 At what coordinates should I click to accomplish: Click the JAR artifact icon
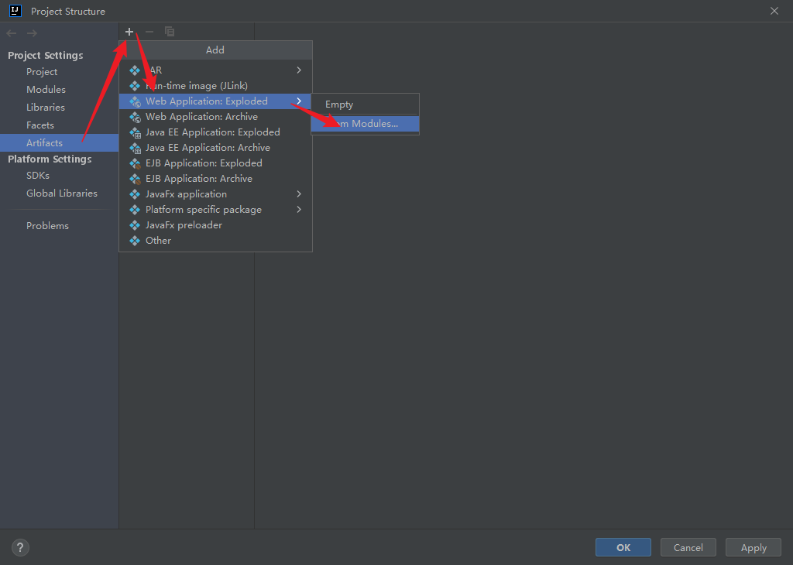(135, 70)
